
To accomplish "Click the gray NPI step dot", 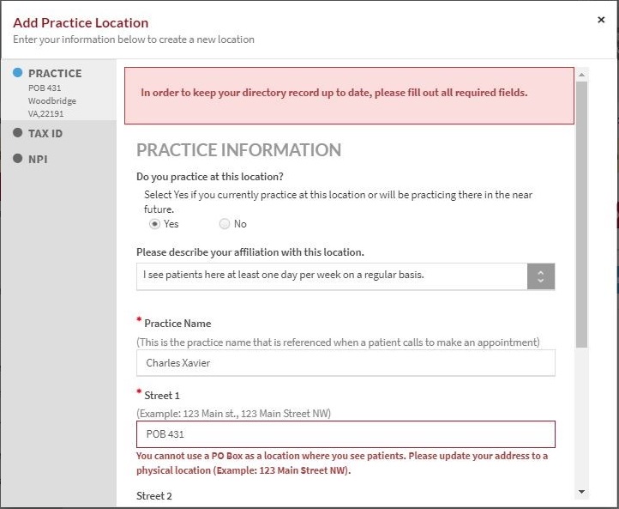I will click(x=17, y=159).
